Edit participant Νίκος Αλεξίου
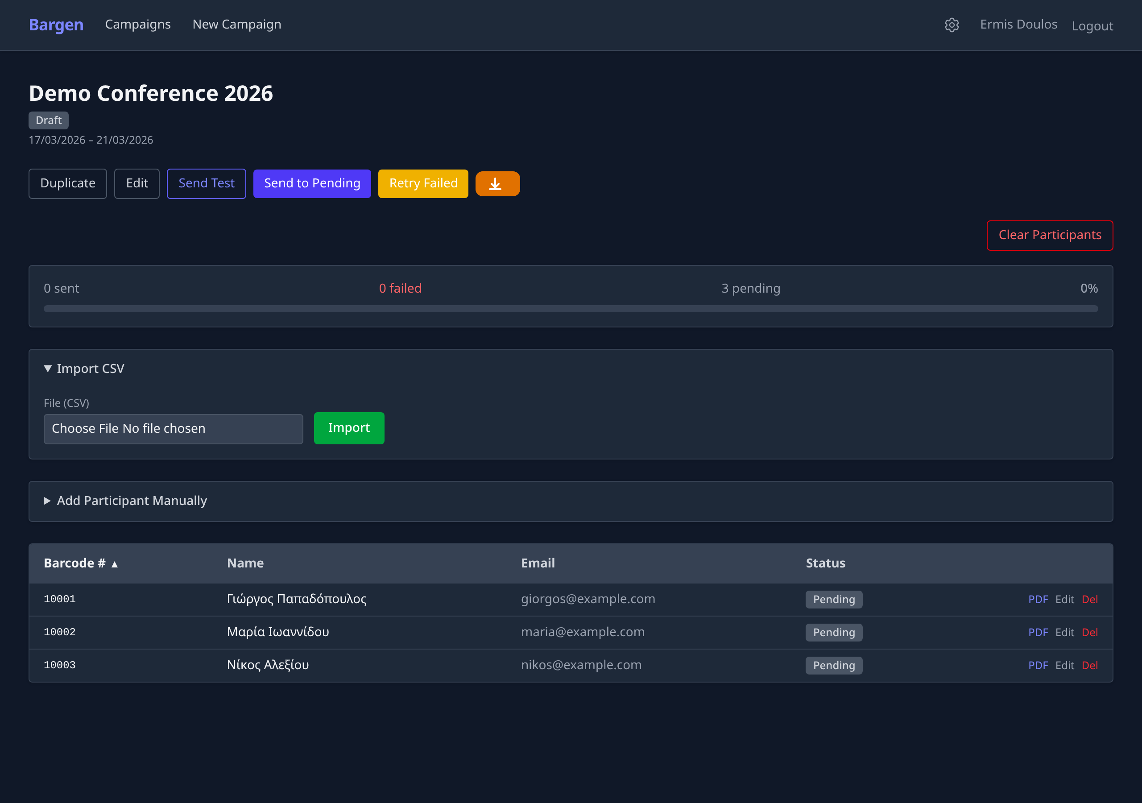1142x803 pixels. (1064, 666)
